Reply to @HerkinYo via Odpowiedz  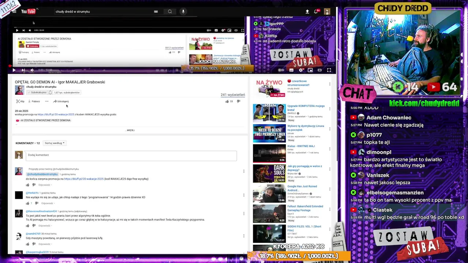click(47, 203)
